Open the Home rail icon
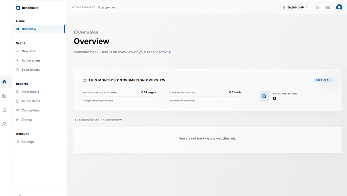 click(4, 82)
